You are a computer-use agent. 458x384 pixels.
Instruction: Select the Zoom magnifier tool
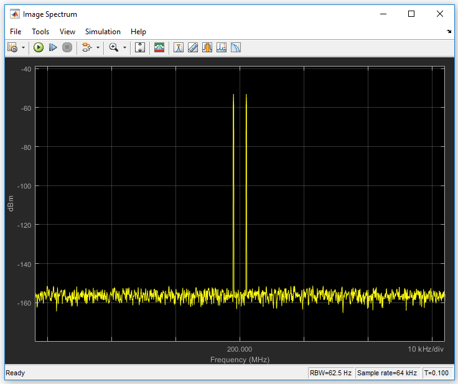[113, 47]
